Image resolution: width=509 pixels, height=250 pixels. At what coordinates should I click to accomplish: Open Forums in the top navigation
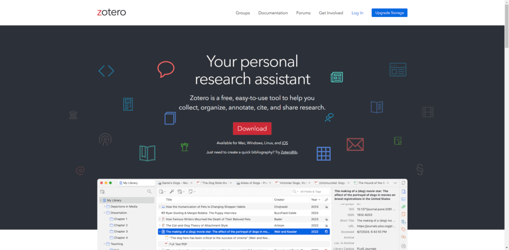coord(303,13)
